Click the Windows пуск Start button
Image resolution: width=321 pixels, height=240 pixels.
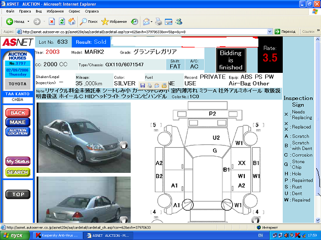tap(15, 235)
